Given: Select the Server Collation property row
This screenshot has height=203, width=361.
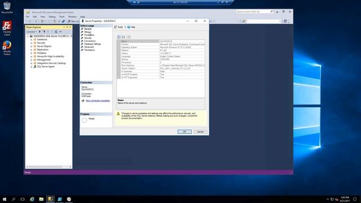Looking at the screenshot, I should (x=163, y=68).
